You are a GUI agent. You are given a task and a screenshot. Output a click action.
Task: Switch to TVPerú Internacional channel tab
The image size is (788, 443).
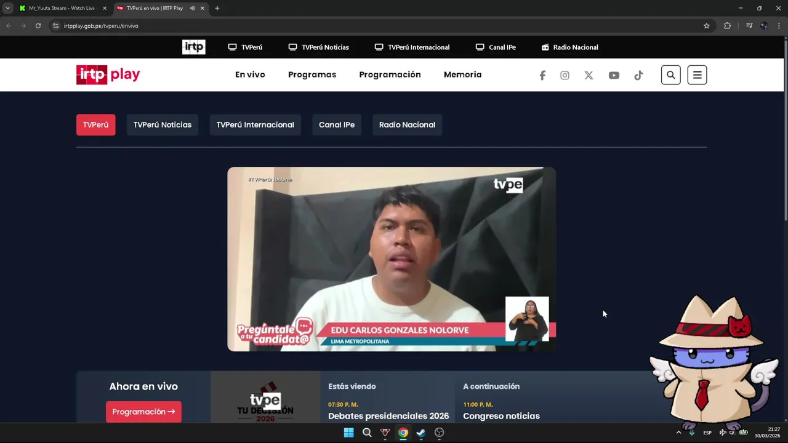255,125
